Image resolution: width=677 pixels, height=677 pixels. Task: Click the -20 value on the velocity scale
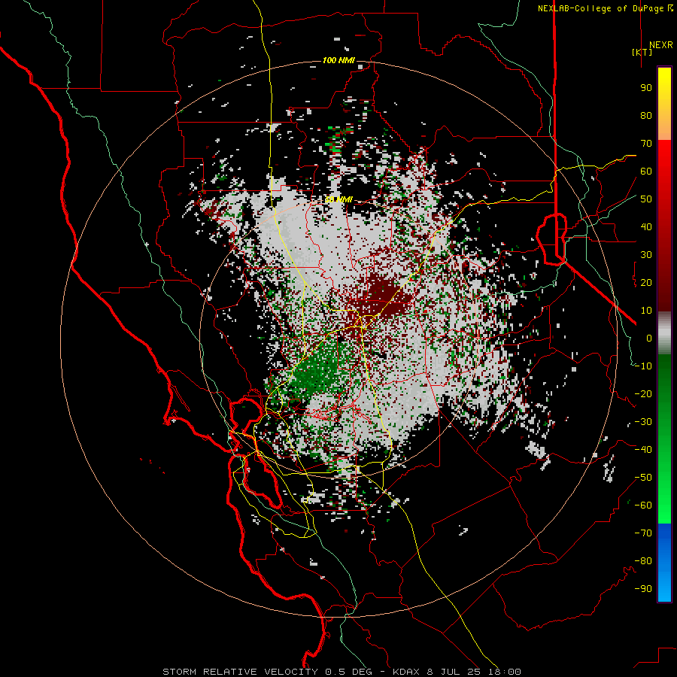pos(643,393)
